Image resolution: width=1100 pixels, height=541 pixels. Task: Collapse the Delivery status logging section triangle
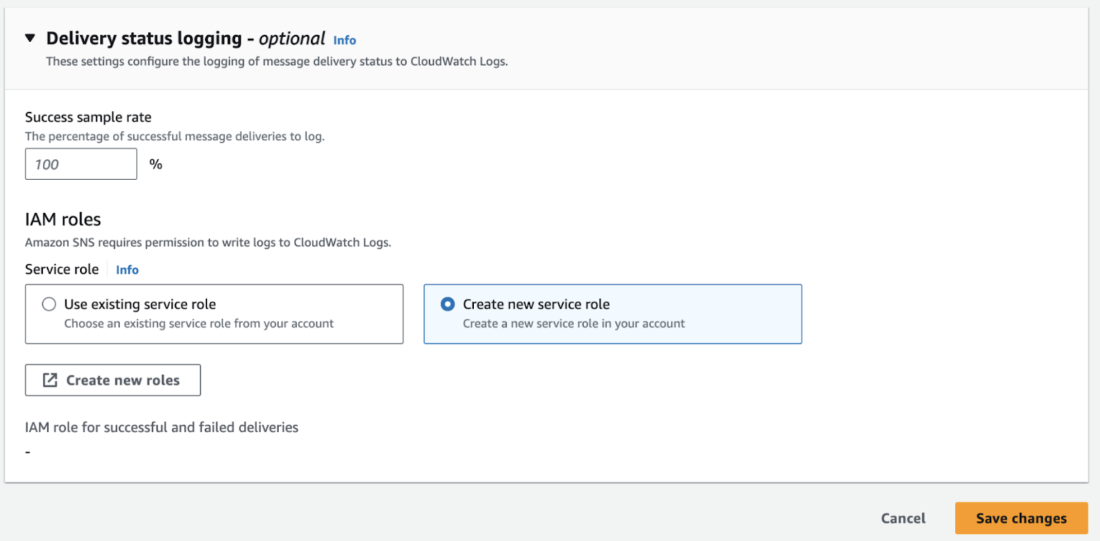tap(30, 38)
